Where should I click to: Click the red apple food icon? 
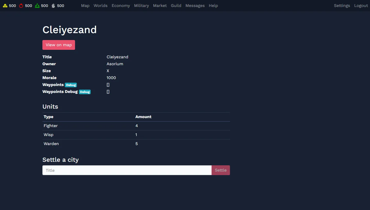21,6
